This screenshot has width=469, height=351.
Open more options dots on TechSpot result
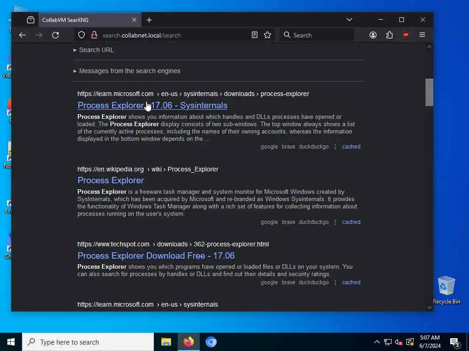[335, 282]
